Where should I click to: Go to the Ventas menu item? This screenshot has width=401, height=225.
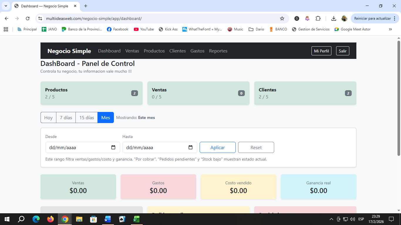[132, 51]
